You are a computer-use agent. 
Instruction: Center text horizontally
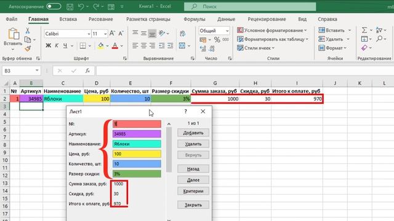tap(143, 45)
